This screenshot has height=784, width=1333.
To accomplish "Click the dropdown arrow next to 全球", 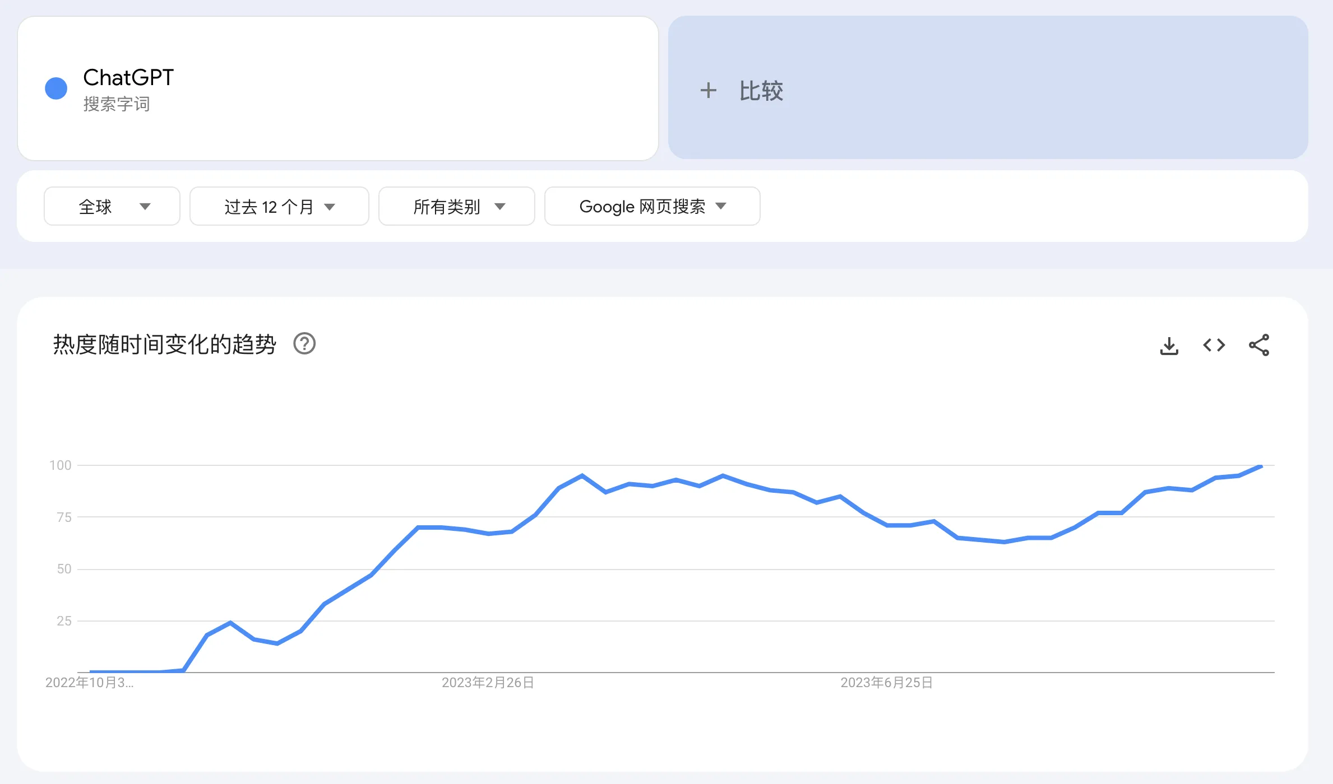I will (145, 207).
